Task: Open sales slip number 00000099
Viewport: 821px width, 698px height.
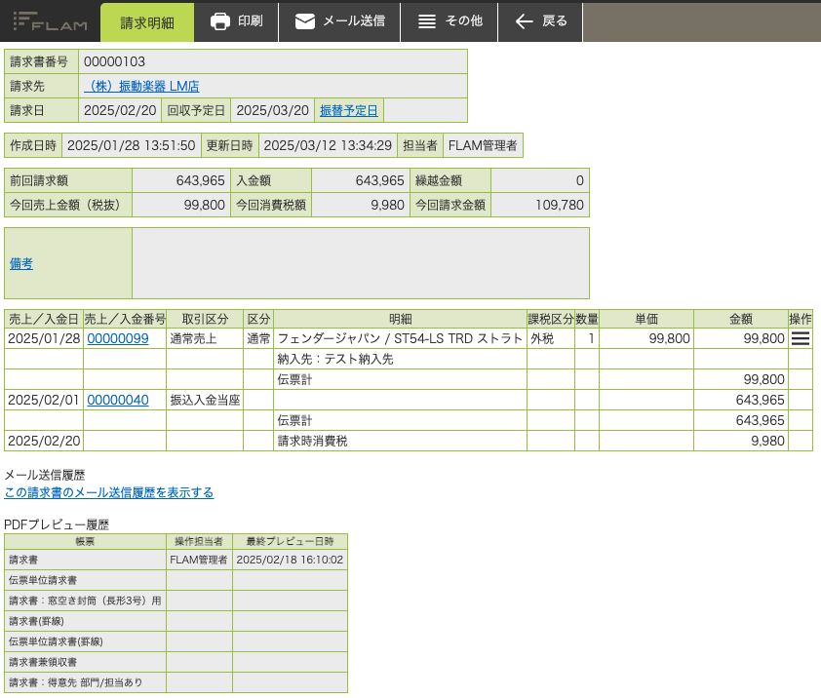Action: pyautogui.click(x=118, y=339)
